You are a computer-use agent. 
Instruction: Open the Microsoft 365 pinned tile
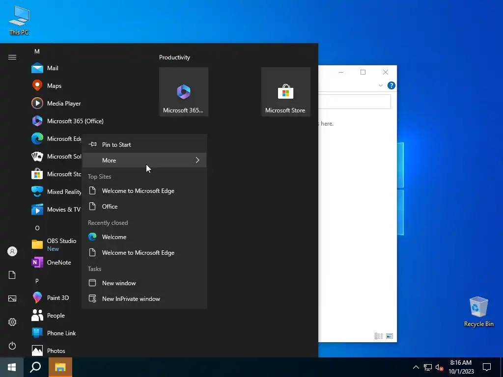point(184,92)
